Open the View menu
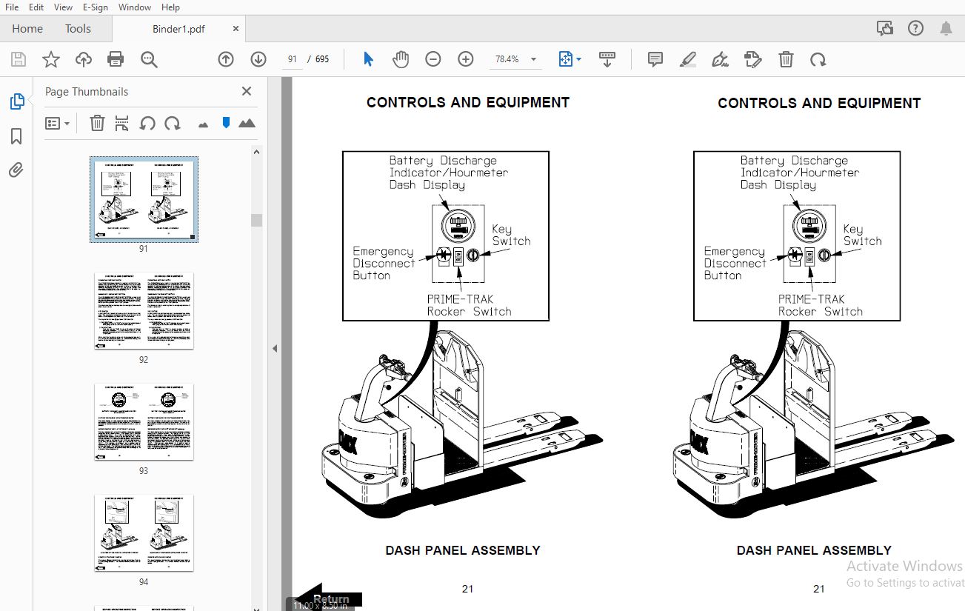 64,7
